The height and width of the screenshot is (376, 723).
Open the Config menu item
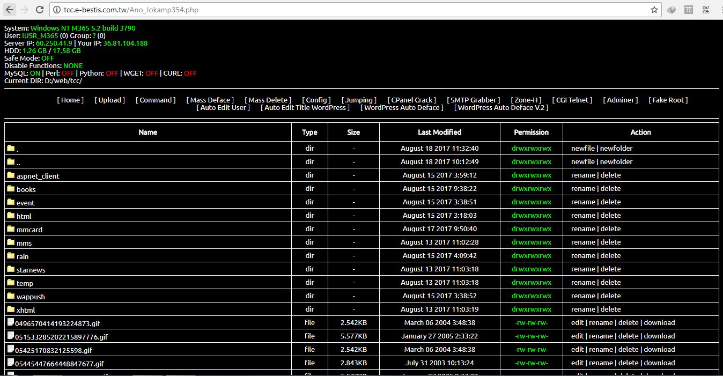pyautogui.click(x=315, y=100)
